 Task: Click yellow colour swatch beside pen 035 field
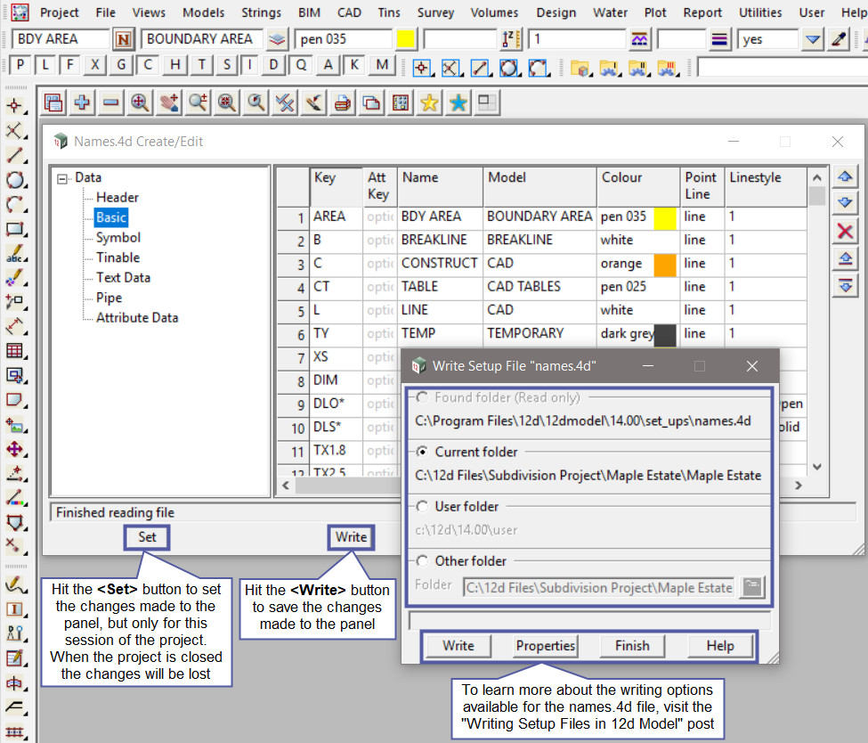406,40
